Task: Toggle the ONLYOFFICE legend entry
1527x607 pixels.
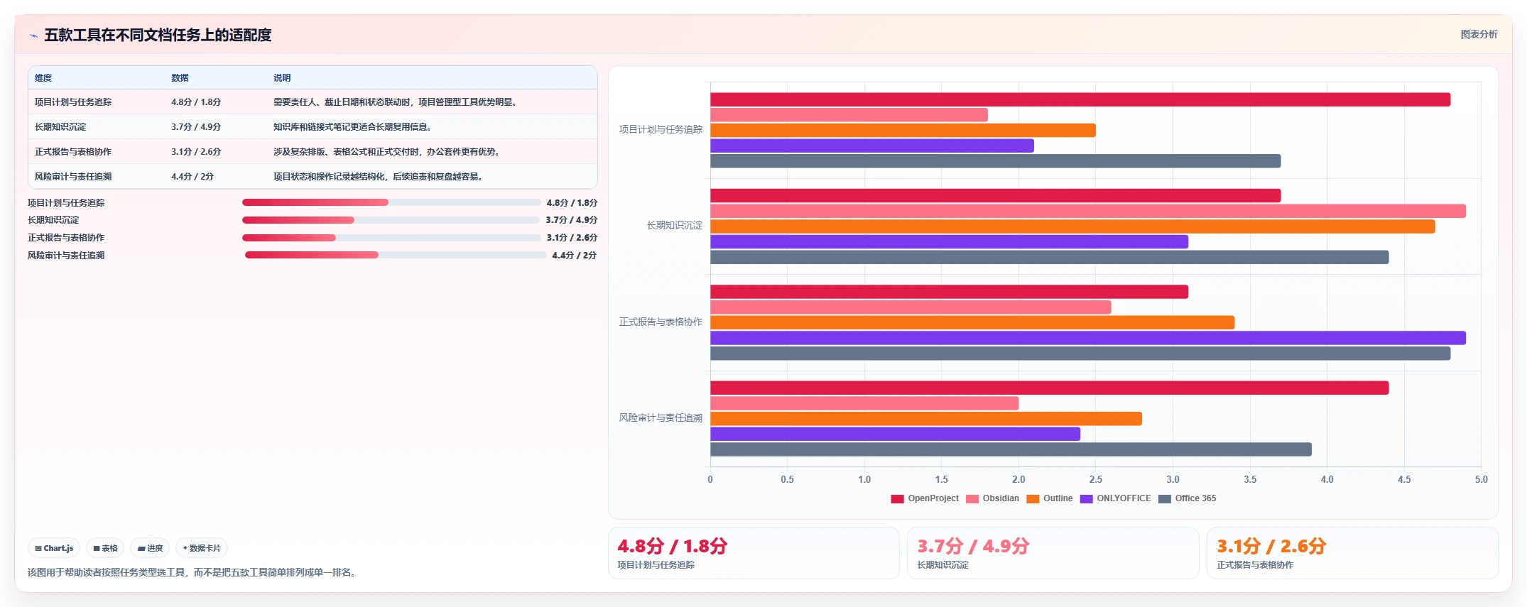Action: [x=1115, y=498]
